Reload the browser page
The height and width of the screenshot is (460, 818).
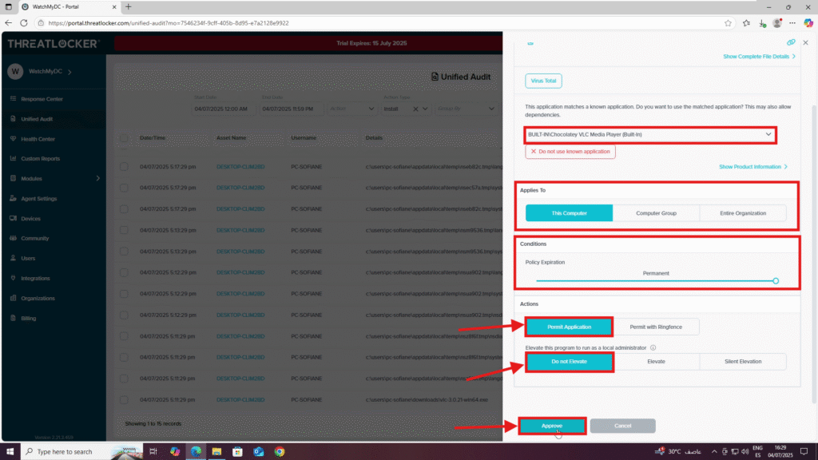click(x=24, y=23)
